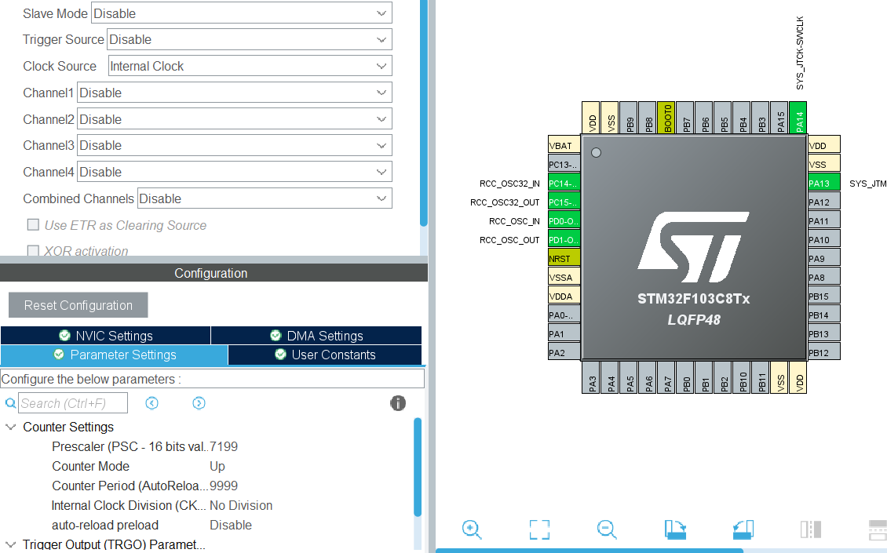This screenshot has height=553, width=887.
Task: Click the pinout view horizontal scrollbar
Action: [x=589, y=550]
